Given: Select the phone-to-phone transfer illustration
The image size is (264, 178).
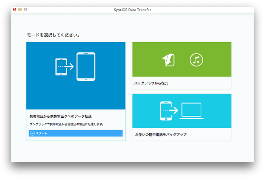Looking at the screenshot, I should pos(75,67).
